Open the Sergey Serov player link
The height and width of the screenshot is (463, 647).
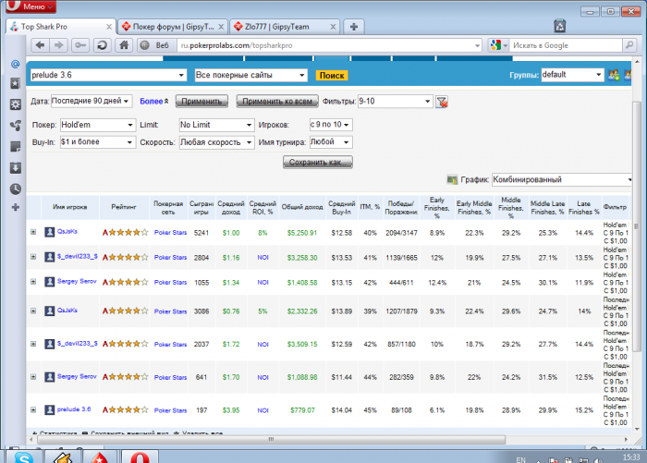click(77, 281)
